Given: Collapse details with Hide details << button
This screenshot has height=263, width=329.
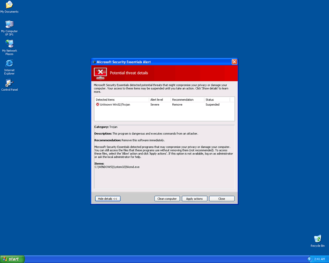Looking at the screenshot, I should pyautogui.click(x=108, y=199).
